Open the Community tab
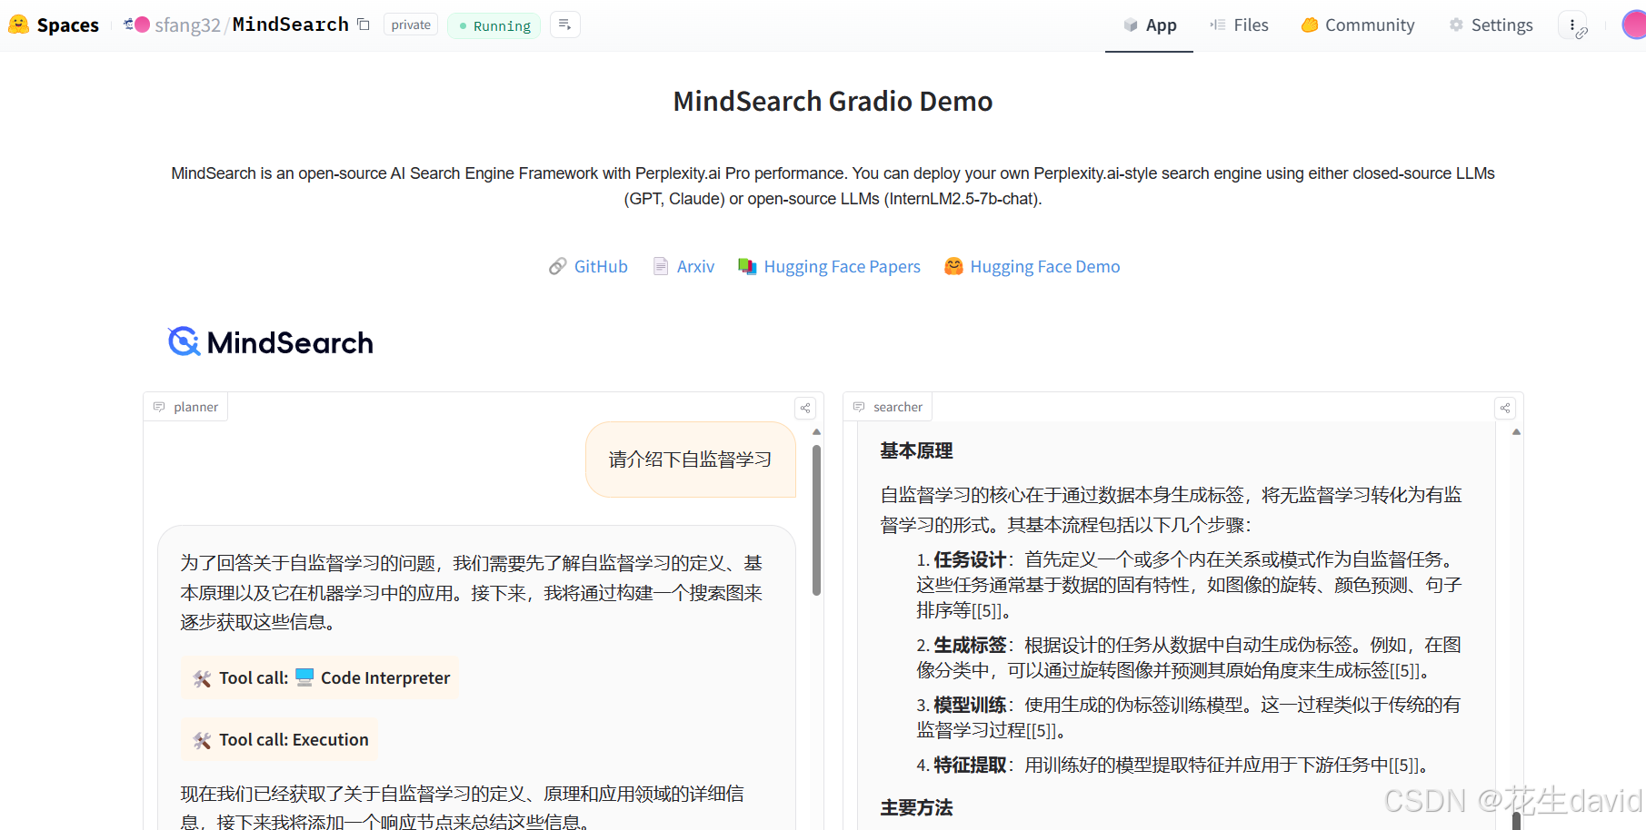This screenshot has width=1646, height=830. 1358,25
